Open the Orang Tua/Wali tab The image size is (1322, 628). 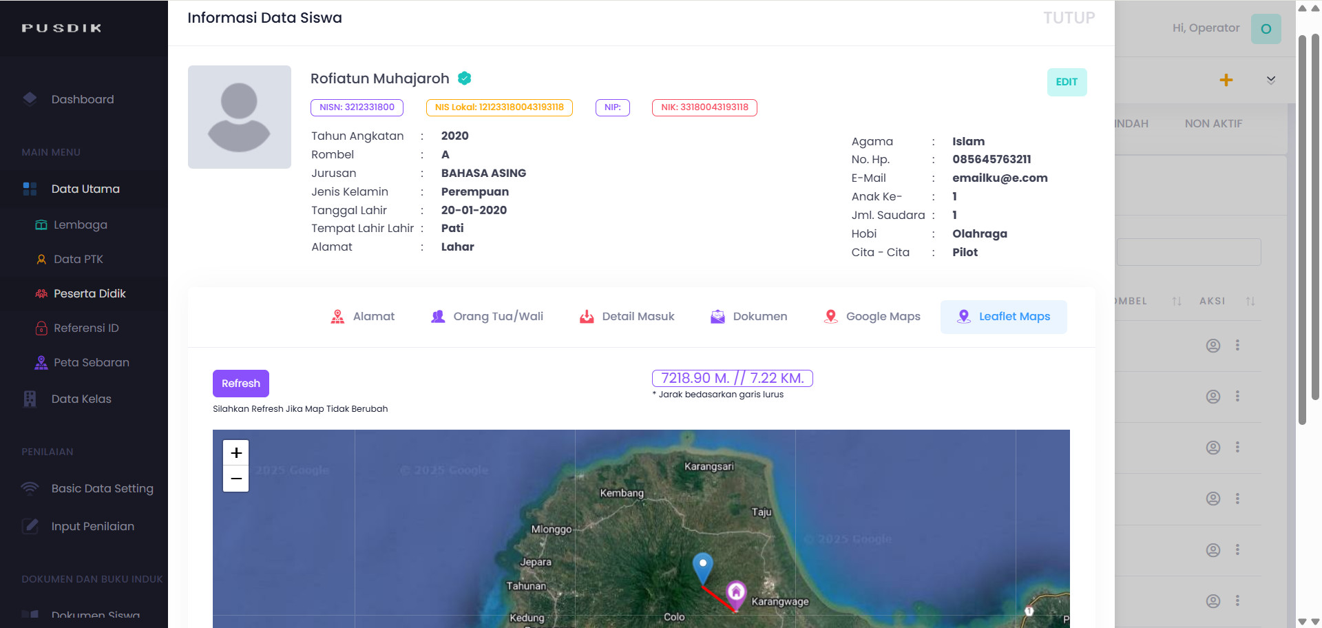tap(487, 317)
